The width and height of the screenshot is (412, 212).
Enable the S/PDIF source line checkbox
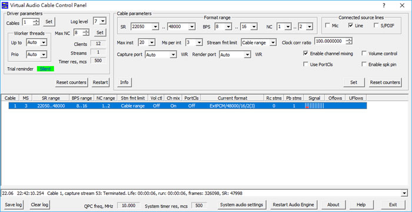376,25
